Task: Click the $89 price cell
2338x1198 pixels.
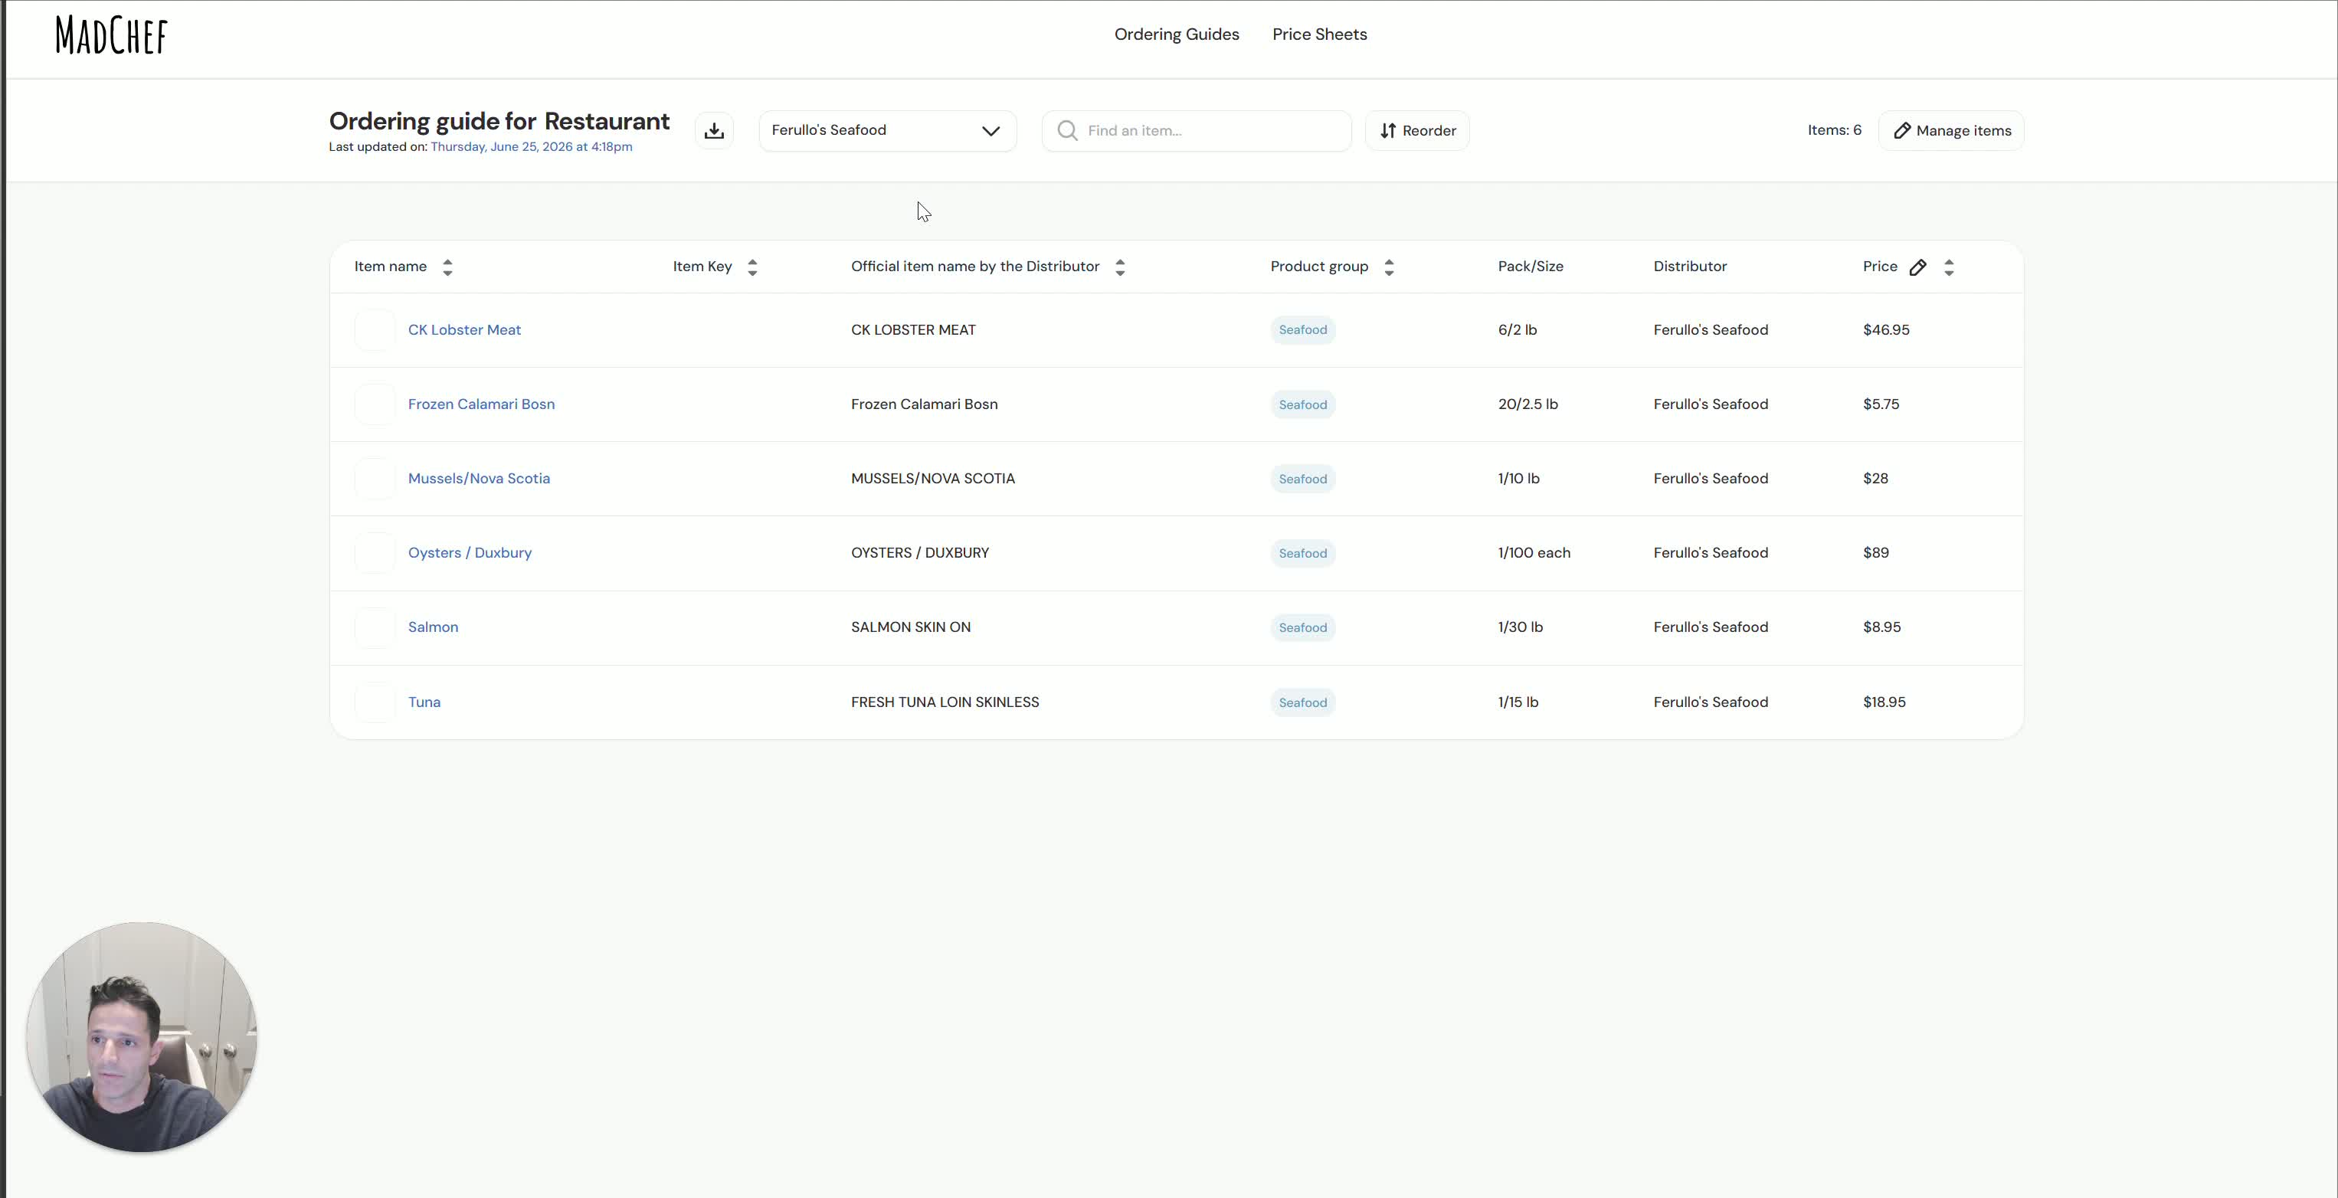Action: click(1875, 554)
